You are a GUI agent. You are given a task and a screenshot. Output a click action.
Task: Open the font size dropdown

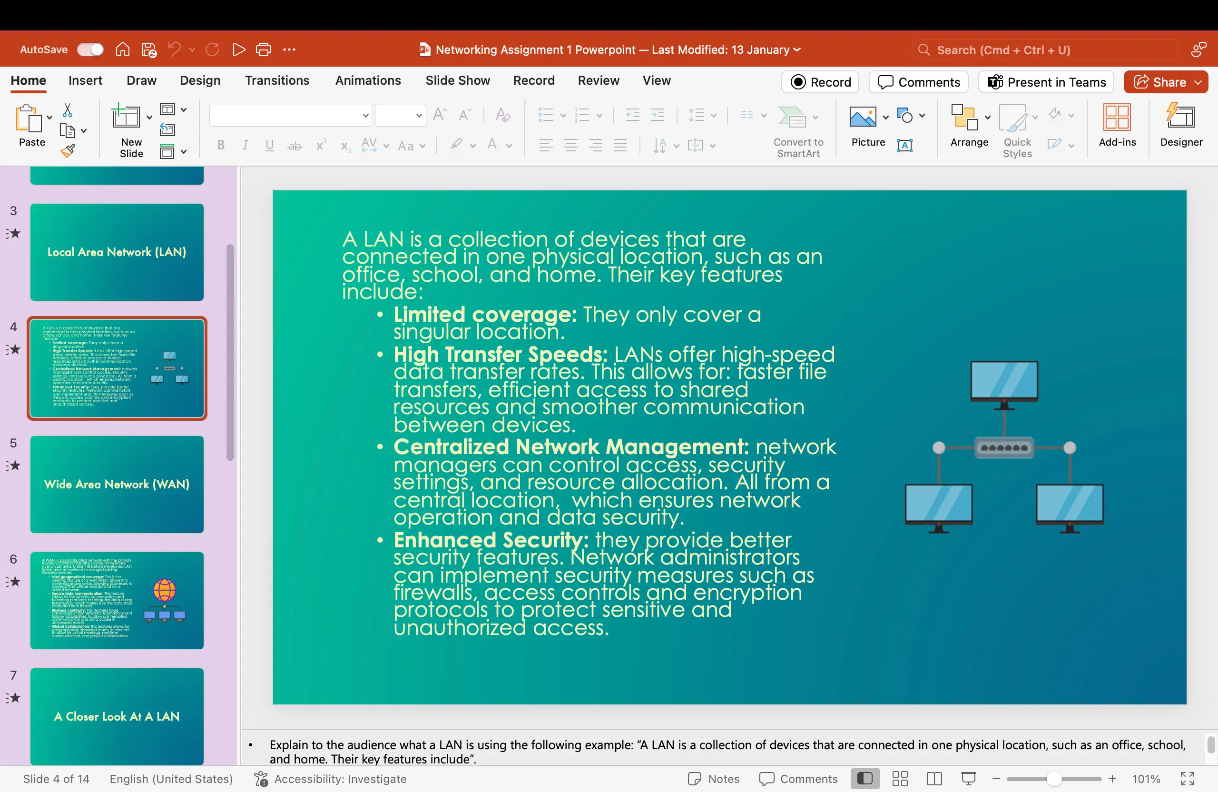(x=418, y=116)
